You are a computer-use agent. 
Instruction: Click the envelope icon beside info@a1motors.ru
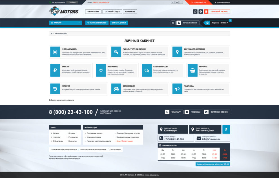pyautogui.click(x=199, y=138)
